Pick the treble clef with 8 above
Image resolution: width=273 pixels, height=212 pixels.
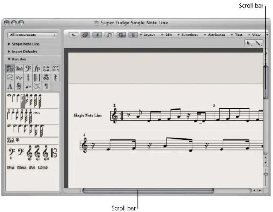pos(37,153)
